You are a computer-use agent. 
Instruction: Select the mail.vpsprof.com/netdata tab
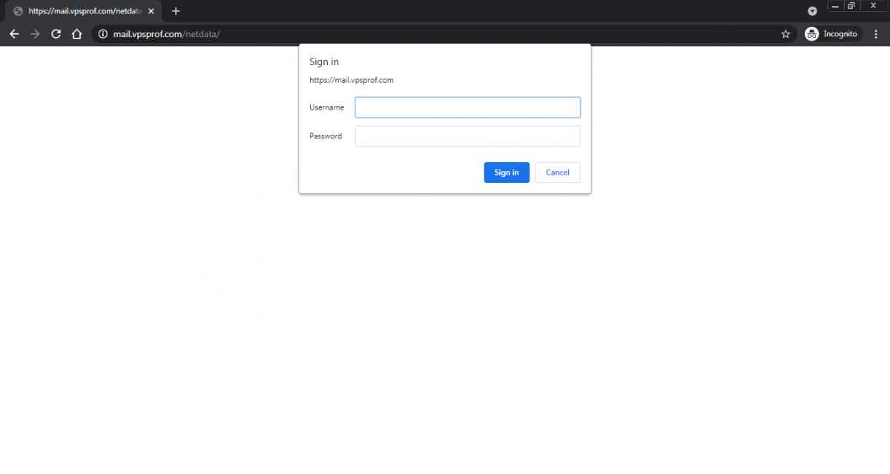point(84,11)
